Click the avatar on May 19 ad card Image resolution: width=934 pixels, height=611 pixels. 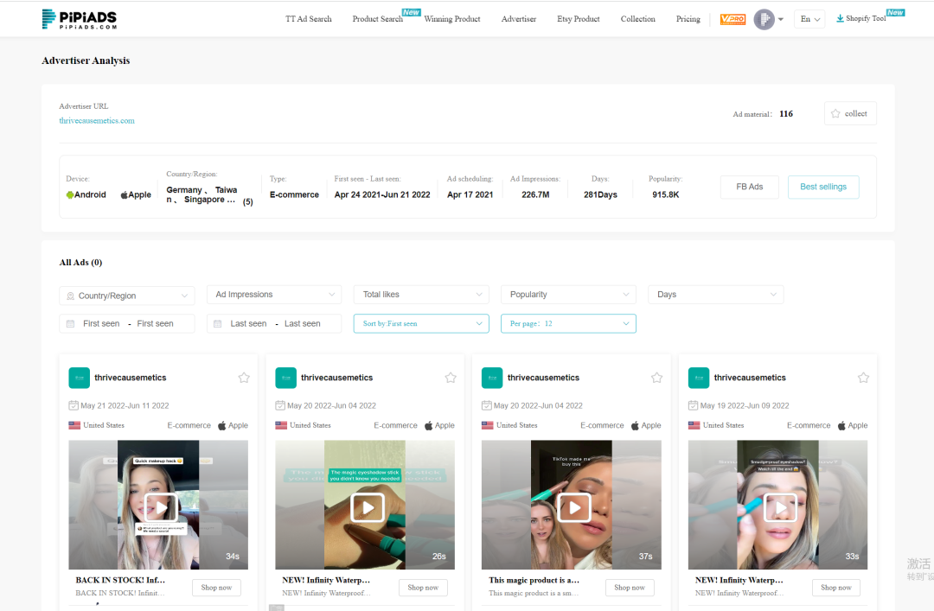(699, 378)
